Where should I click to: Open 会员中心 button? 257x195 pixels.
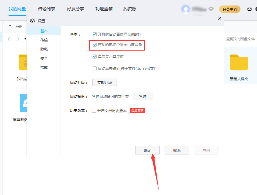(x=230, y=9)
